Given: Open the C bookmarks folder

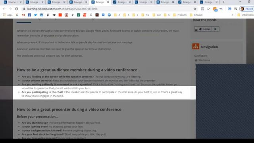Looking at the screenshot, I should pos(167,15).
